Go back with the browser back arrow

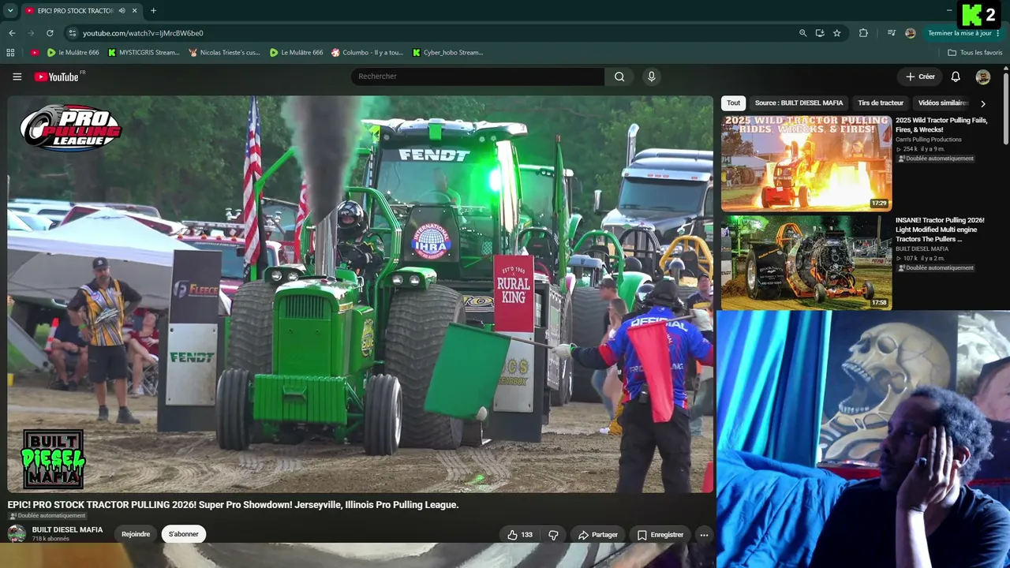(x=12, y=33)
